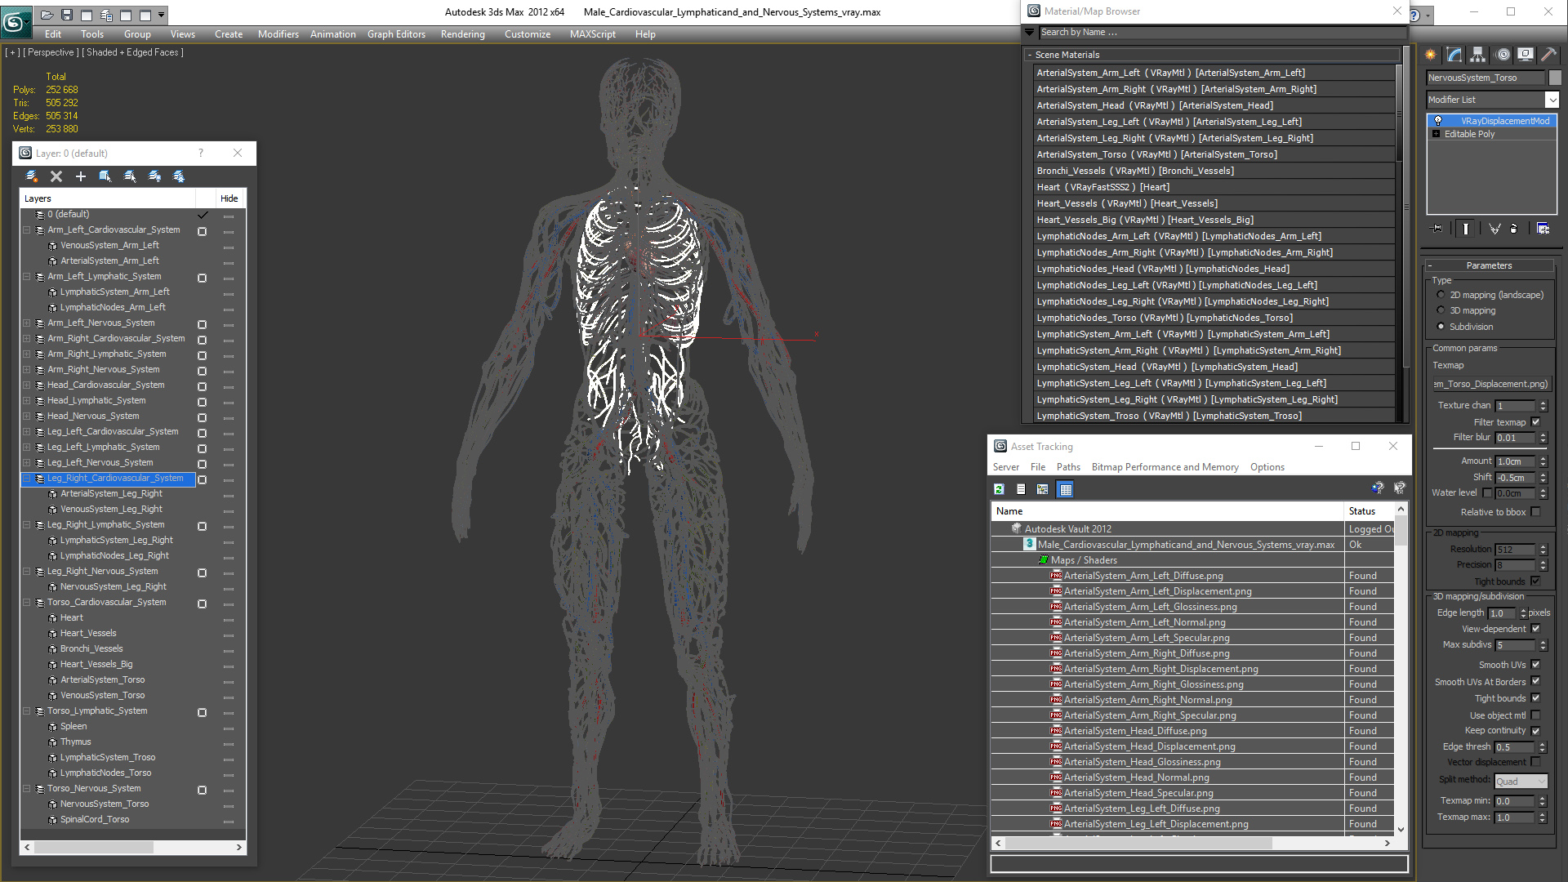Click Delete Layer X icon

click(56, 176)
